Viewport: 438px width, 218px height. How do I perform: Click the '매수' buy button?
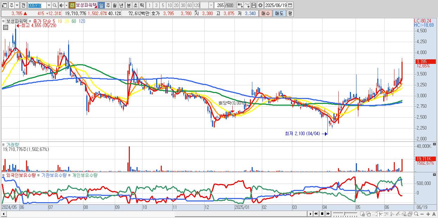[x=266, y=13]
